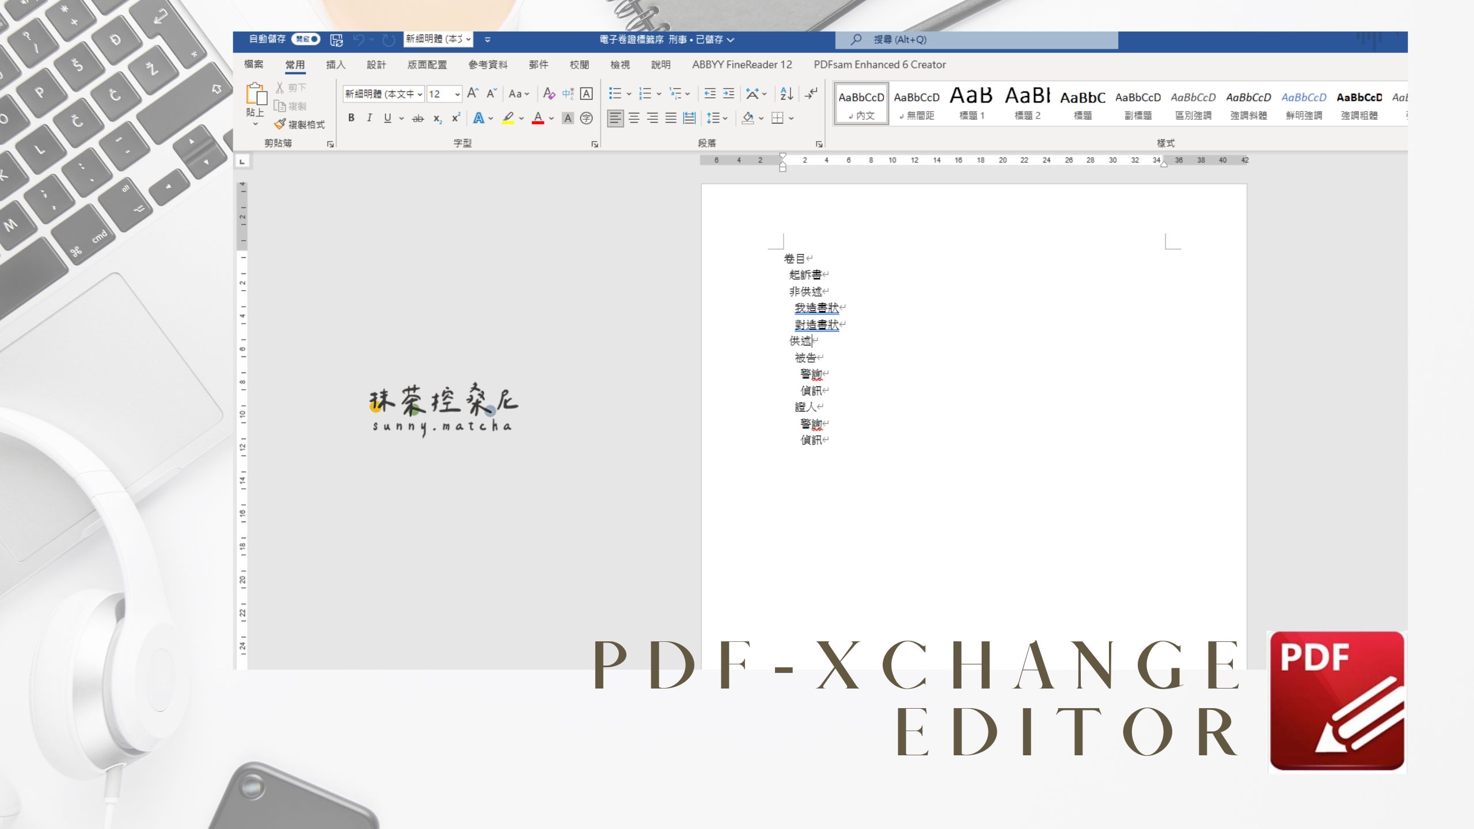Image resolution: width=1474 pixels, height=829 pixels.
Task: Click the Cut (剪下) button
Action: [291, 88]
